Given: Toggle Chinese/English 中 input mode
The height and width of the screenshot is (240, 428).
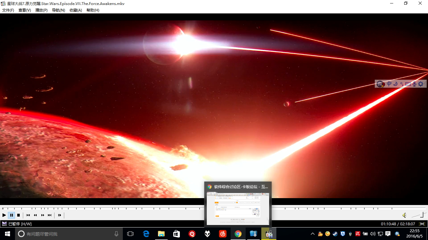Looking at the screenshot, I should (389, 84).
